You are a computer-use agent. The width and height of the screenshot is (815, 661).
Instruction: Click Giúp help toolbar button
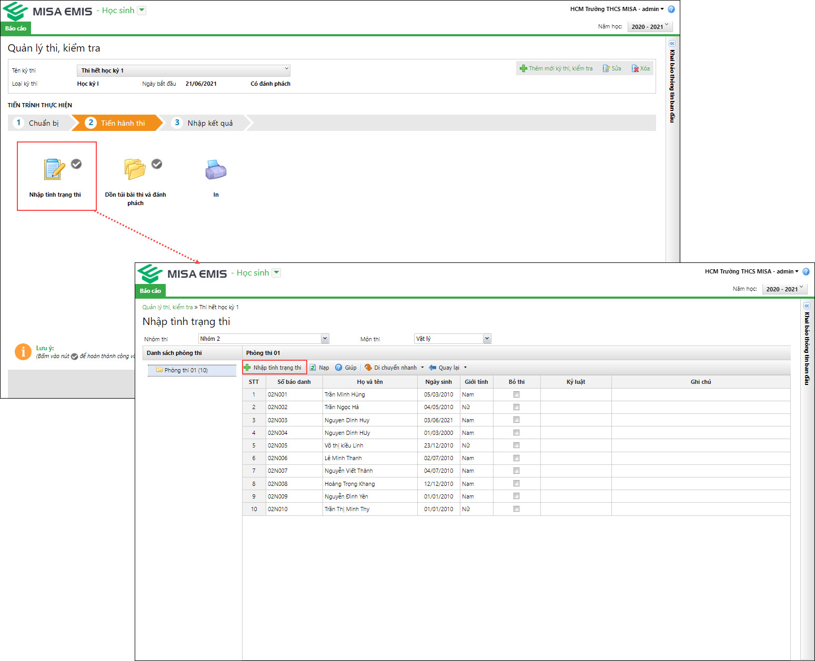(x=346, y=368)
